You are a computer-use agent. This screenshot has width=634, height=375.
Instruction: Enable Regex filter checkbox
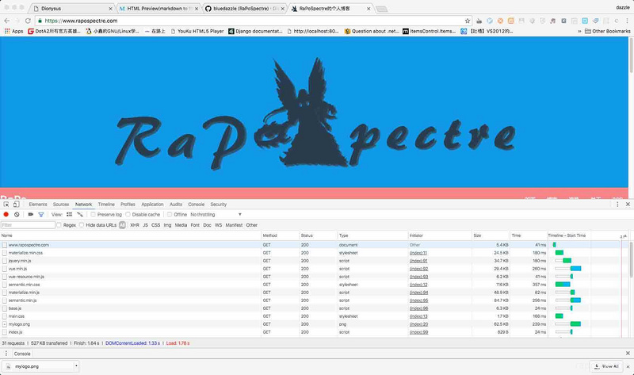tap(59, 225)
